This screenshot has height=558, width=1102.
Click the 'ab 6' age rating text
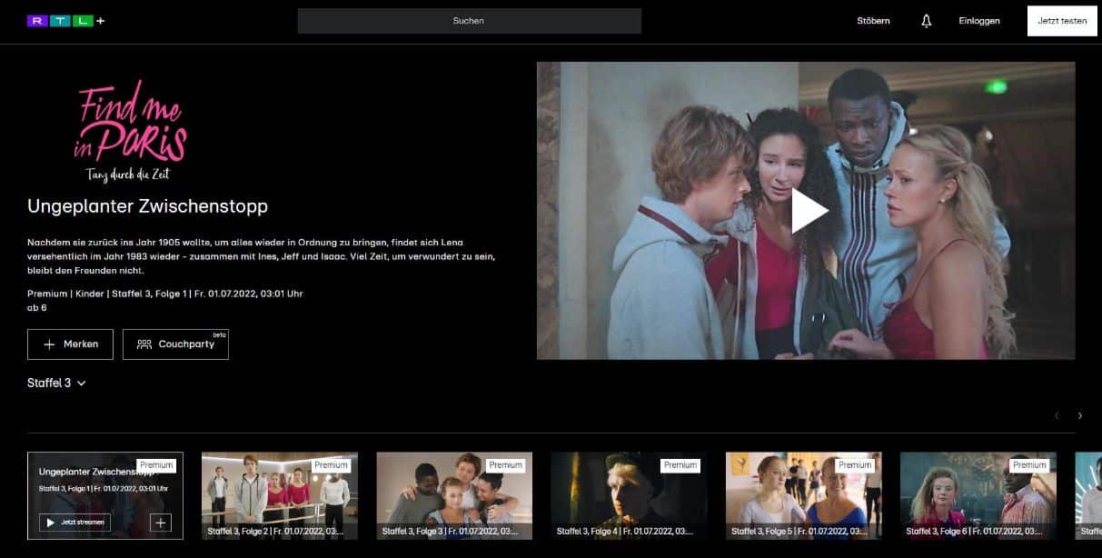coord(37,307)
